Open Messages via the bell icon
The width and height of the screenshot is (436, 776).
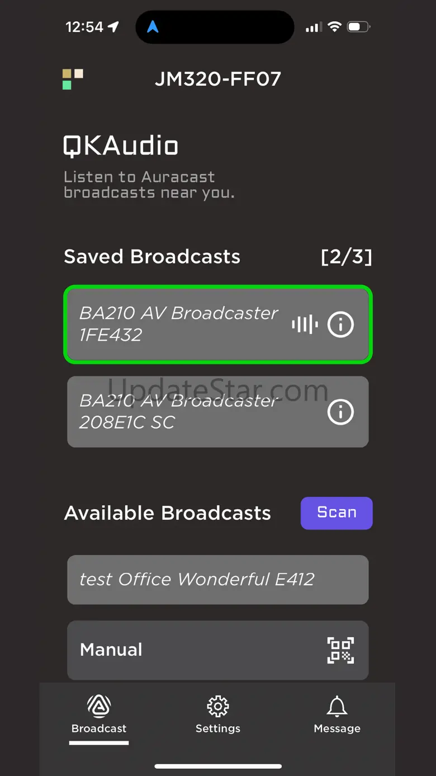coord(337,706)
